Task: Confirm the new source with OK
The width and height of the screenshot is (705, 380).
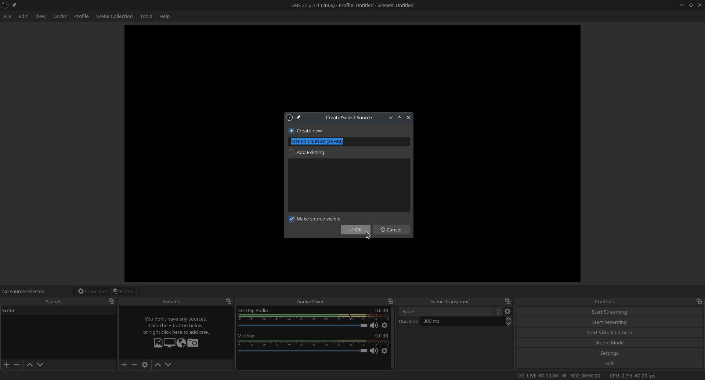Action: coord(355,230)
